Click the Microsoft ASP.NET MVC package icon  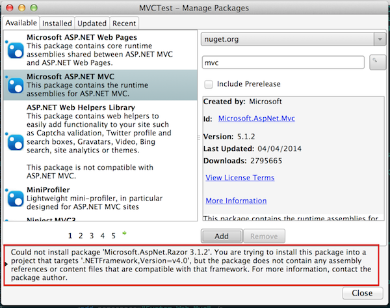click(16, 85)
